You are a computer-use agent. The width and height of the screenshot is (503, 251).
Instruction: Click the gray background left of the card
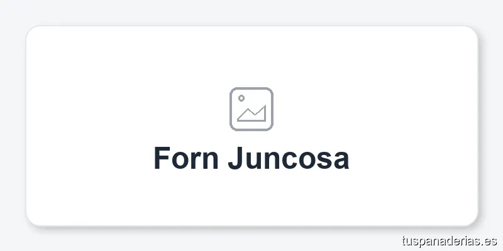click(13, 125)
